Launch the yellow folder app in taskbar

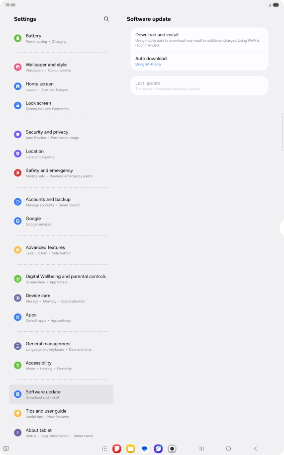click(x=130, y=449)
